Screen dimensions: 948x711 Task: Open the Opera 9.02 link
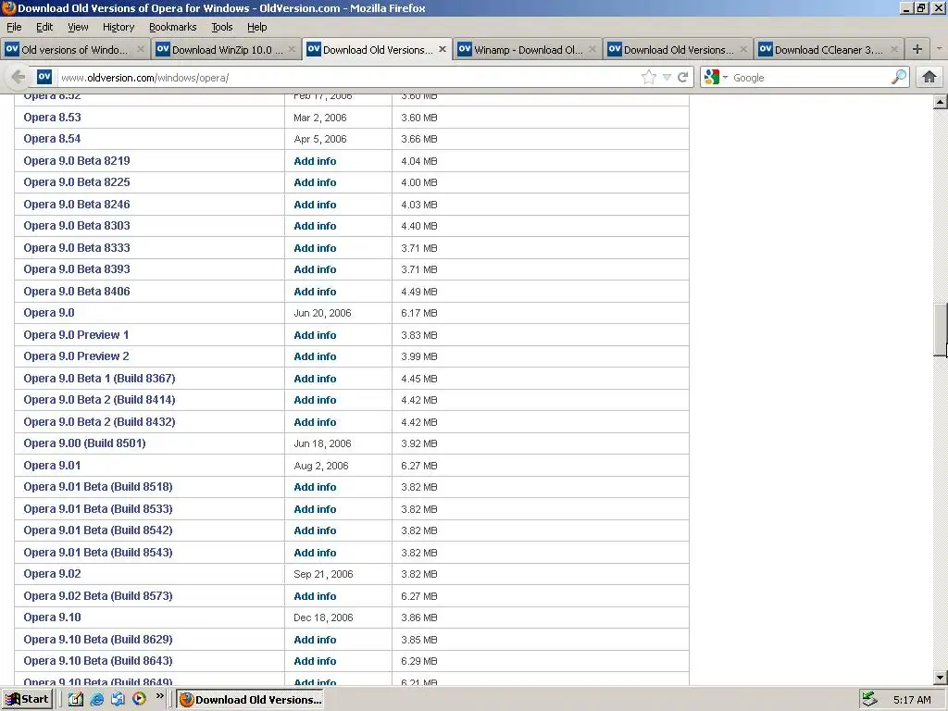coord(52,574)
